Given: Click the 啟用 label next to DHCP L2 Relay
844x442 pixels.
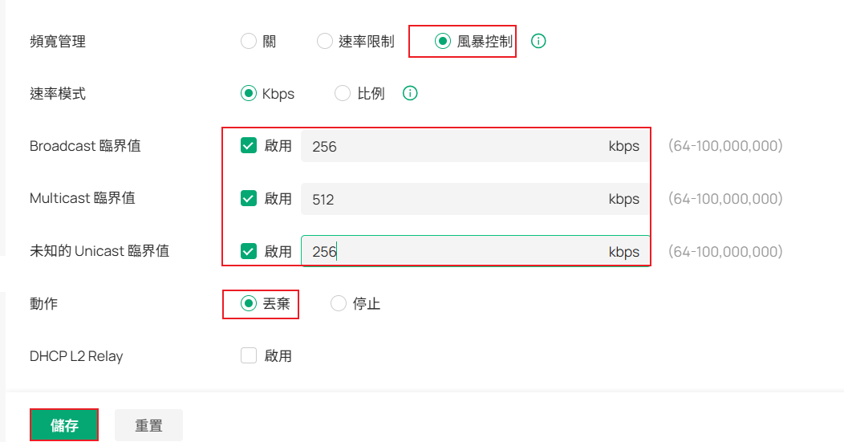Looking at the screenshot, I should pos(278,355).
